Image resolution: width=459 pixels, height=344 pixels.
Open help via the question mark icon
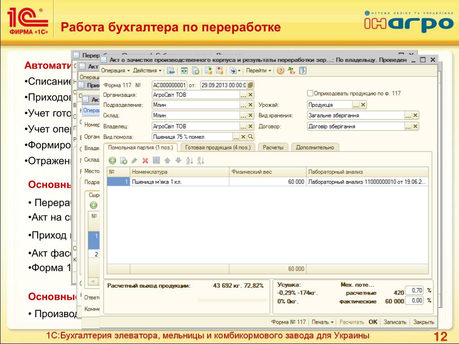click(x=281, y=70)
